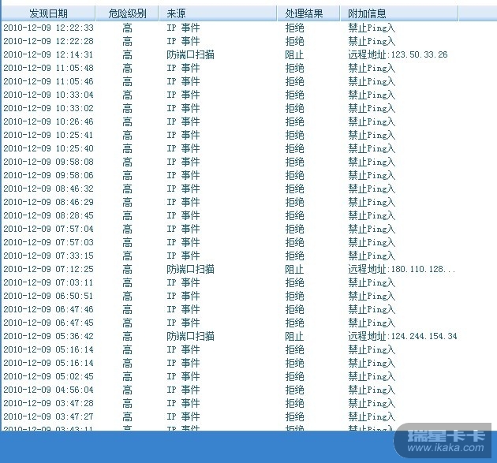Click IP 事件 source in the 06:50:51 row
The image size is (497, 463).
[x=184, y=296]
